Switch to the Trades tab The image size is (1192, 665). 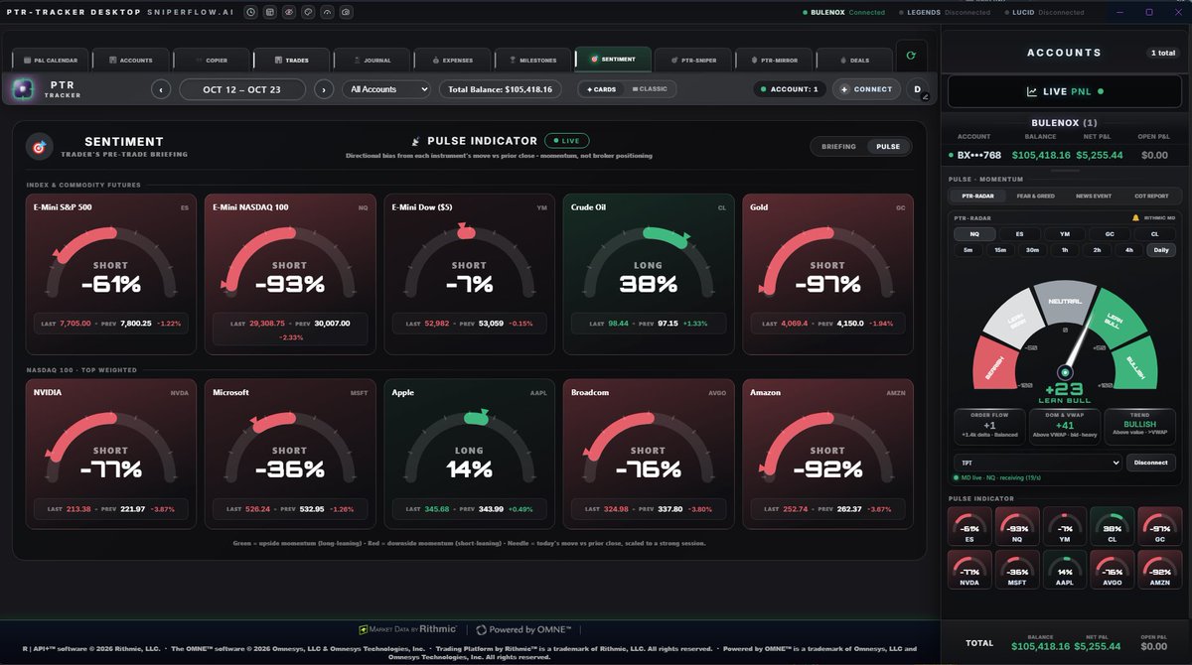click(292, 60)
